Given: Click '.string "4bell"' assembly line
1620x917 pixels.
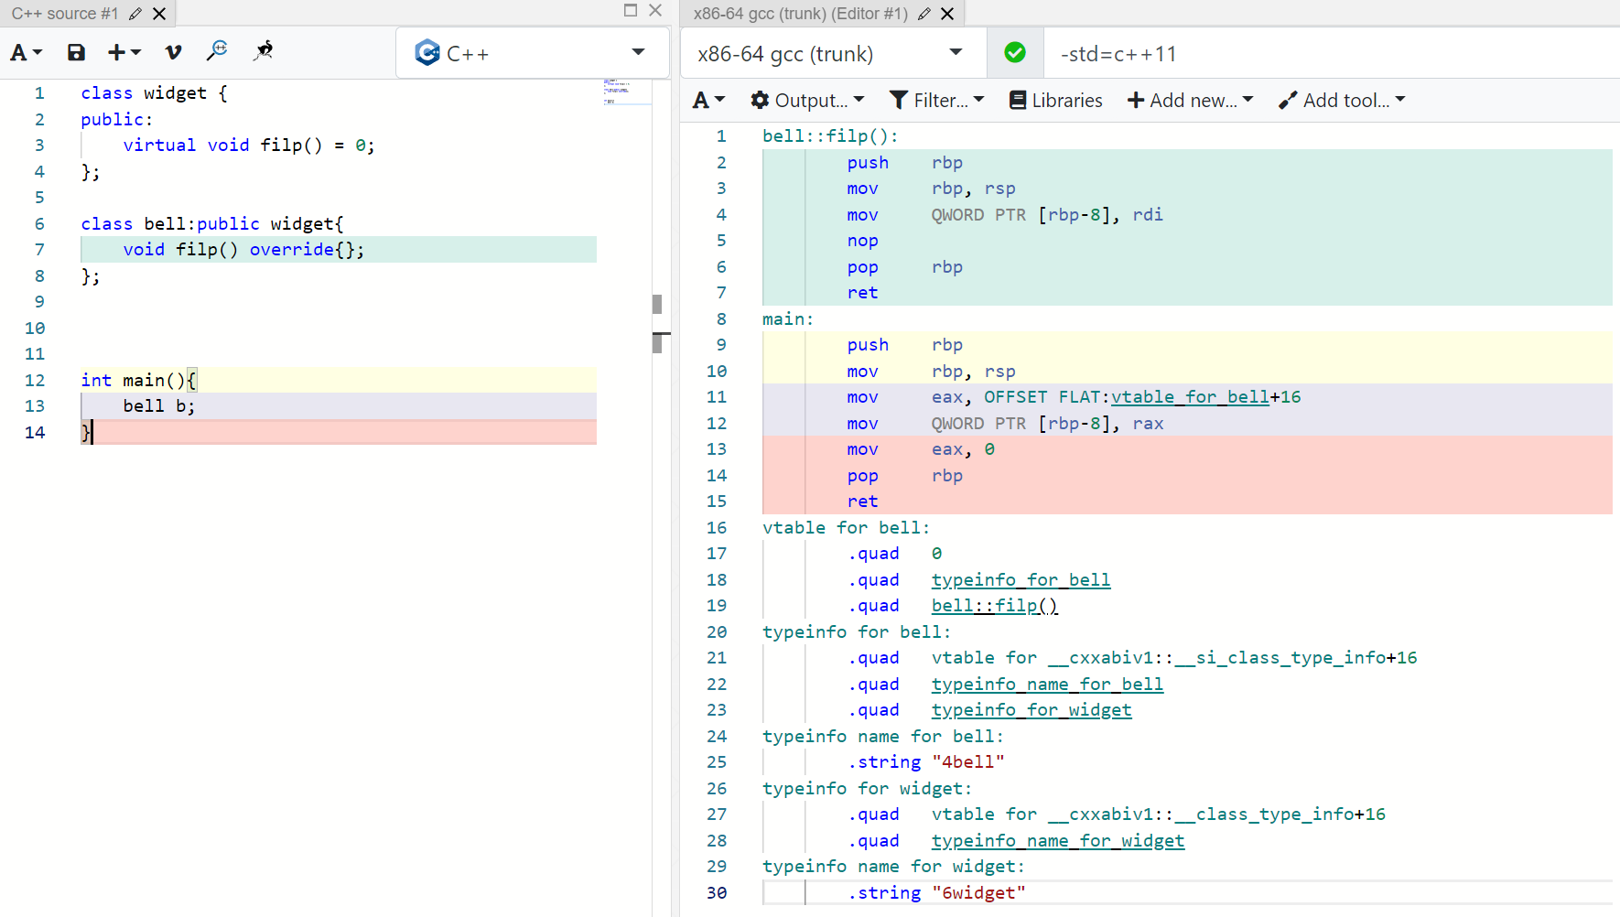Looking at the screenshot, I should (926, 762).
